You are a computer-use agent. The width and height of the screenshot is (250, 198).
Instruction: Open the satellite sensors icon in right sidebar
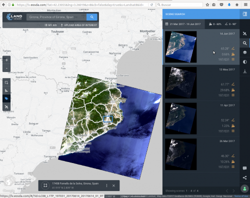click(244, 33)
